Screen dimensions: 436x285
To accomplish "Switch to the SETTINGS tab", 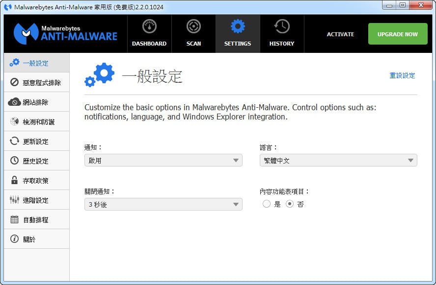I will [x=238, y=34].
